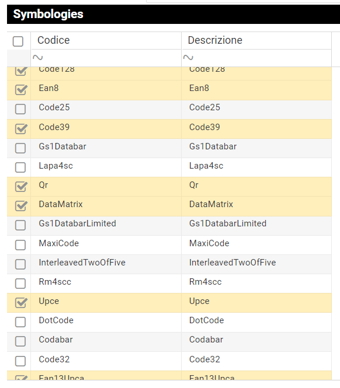The width and height of the screenshot is (340, 388).
Task: Uncheck the Code39 symbology checkbox
Action: [20, 128]
